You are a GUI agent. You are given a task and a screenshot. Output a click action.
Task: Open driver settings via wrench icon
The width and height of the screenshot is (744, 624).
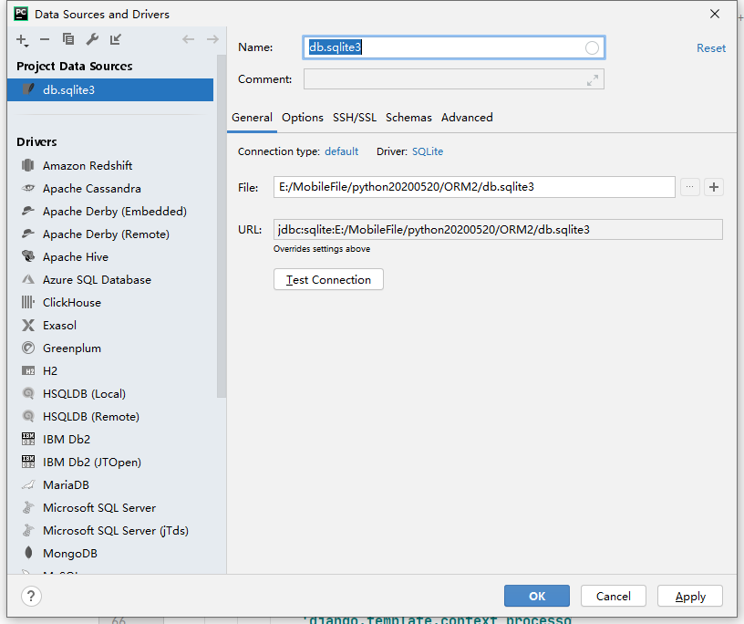[92, 39]
